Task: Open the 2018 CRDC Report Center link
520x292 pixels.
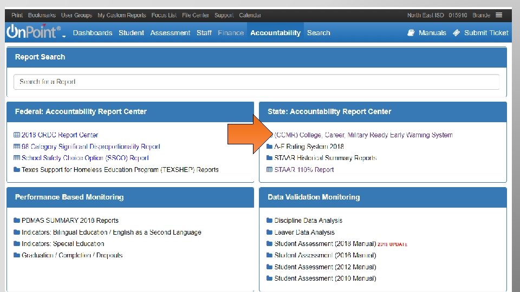Action: pyautogui.click(x=60, y=135)
